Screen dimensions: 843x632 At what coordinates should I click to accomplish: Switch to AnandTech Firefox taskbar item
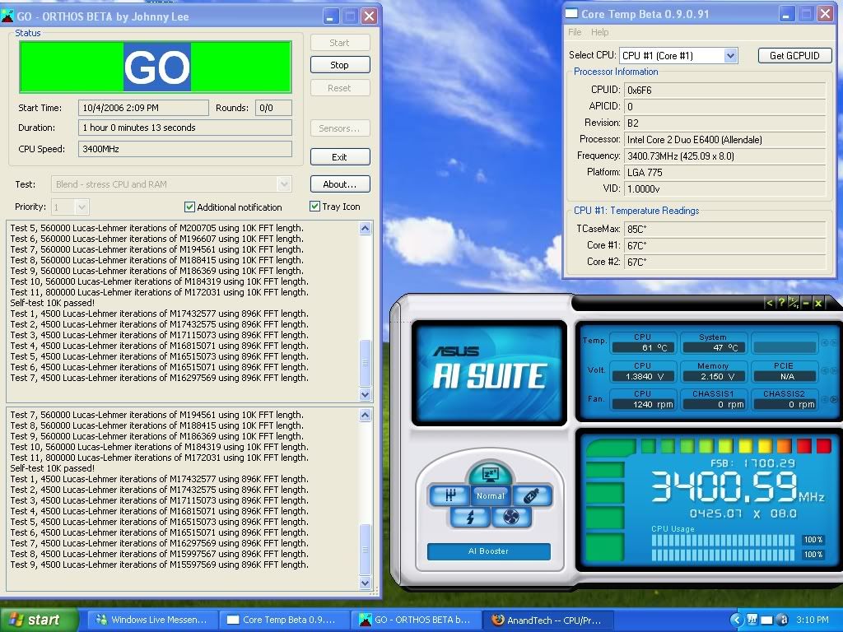click(547, 620)
